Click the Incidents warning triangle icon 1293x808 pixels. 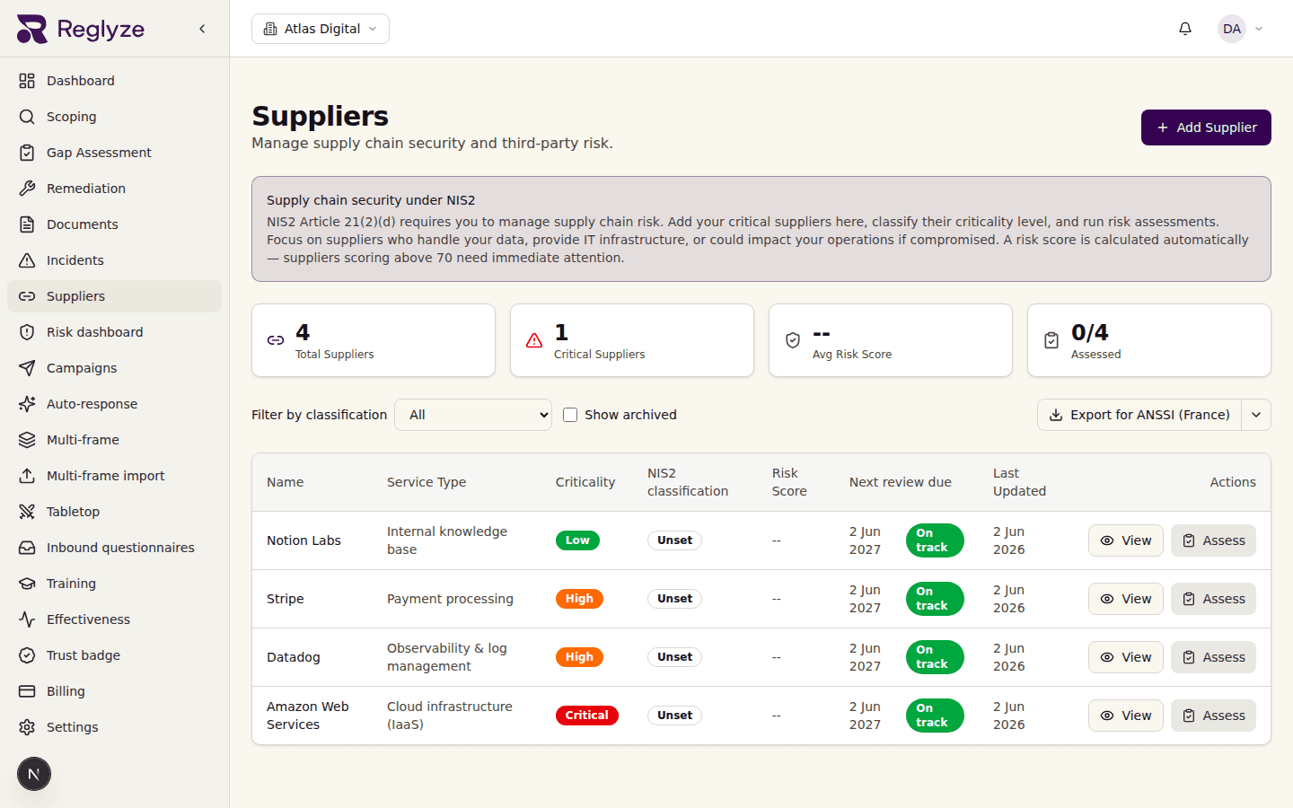[27, 260]
